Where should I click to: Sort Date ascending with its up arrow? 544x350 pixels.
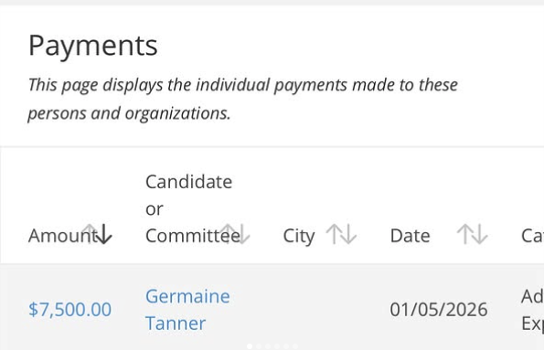pyautogui.click(x=464, y=234)
